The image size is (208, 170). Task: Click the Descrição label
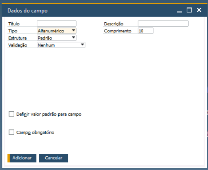coord(114,24)
